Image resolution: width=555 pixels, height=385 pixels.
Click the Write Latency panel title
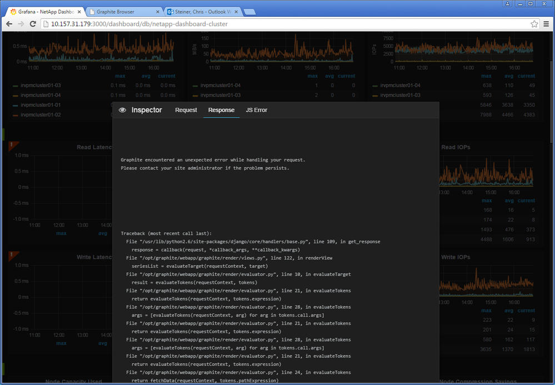(94, 257)
